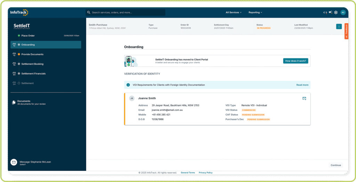The height and width of the screenshot is (182, 356).
Task: Click the VERIFICATION OF IDENTITY heading
Action: (x=142, y=74)
